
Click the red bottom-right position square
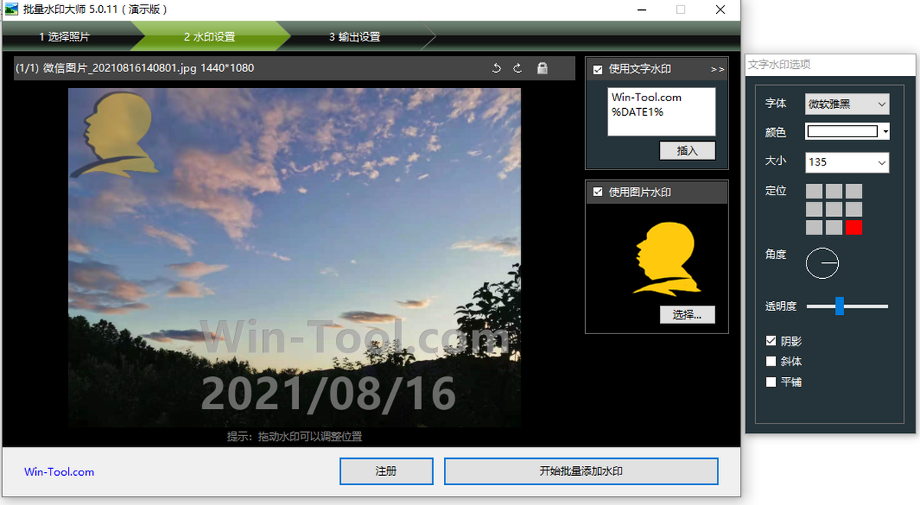[853, 228]
